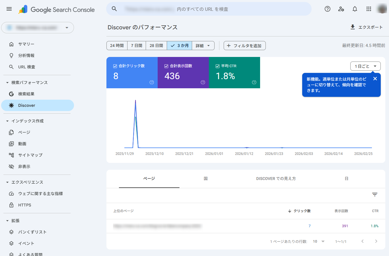Viewport: 389px width, 256px height.
Task: Go to next results page arrow
Action: click(376, 241)
